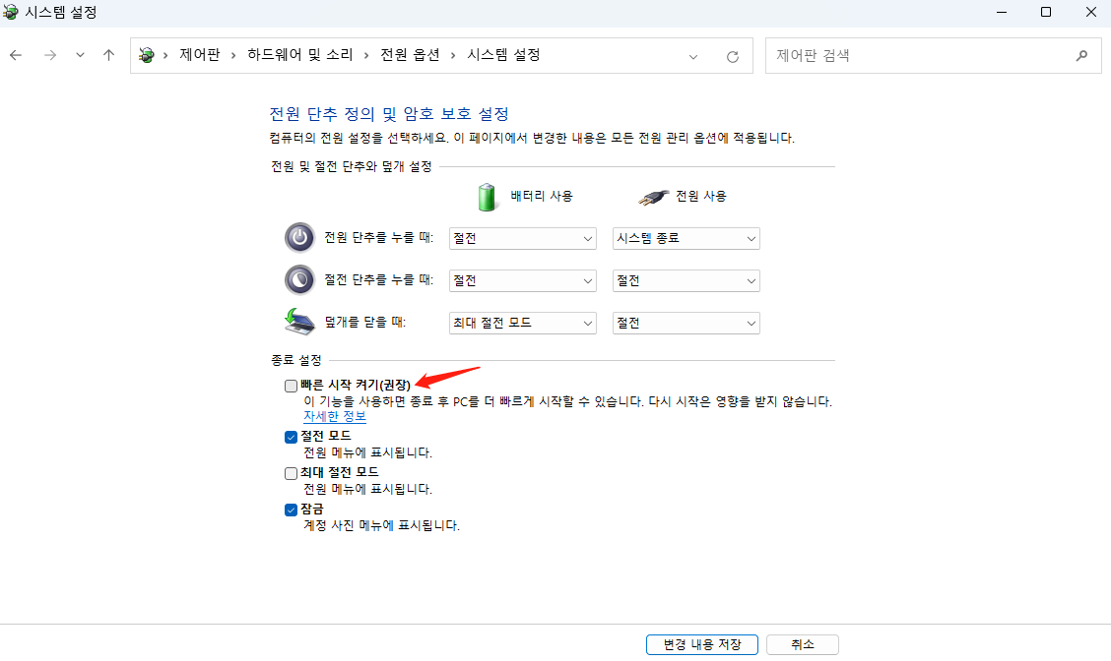Enable the 빠른 시작 켜기(권장) checkbox
Screen dimensions: 1111x661
tap(291, 386)
